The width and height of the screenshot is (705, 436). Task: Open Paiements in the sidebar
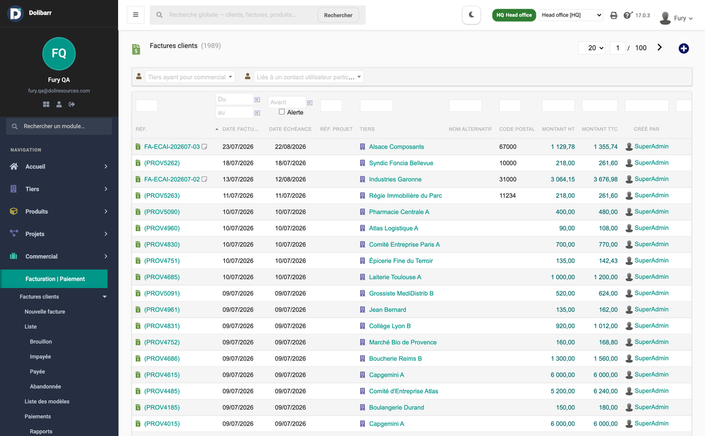[38, 417]
